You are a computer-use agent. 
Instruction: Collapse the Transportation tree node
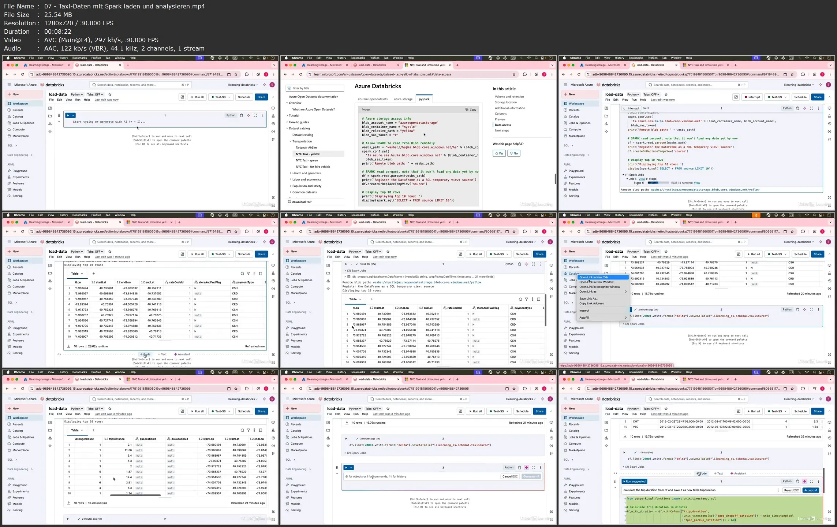point(291,141)
